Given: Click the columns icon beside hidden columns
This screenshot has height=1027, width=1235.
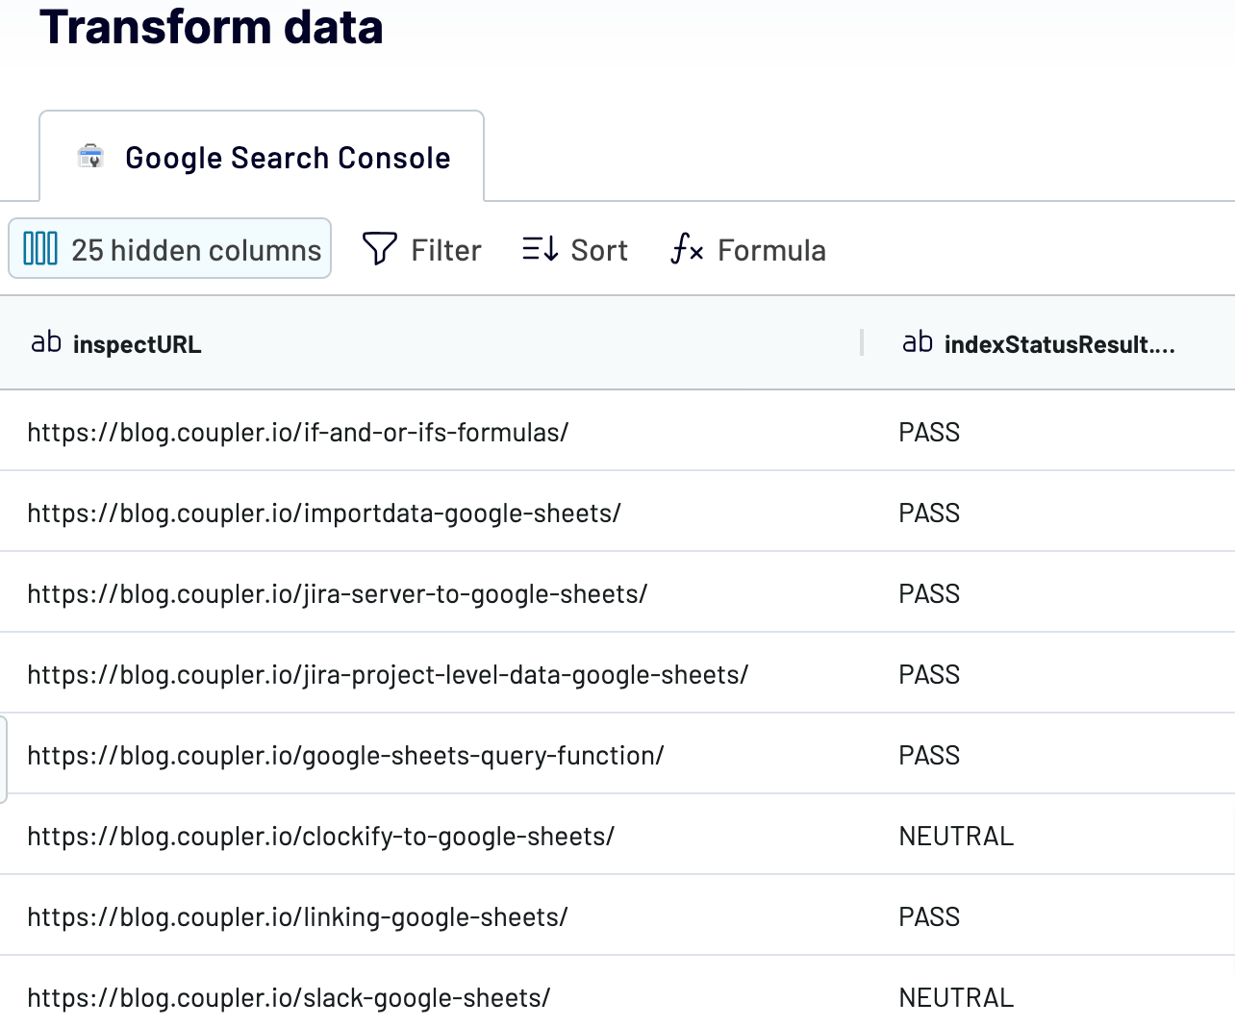Looking at the screenshot, I should tap(40, 249).
